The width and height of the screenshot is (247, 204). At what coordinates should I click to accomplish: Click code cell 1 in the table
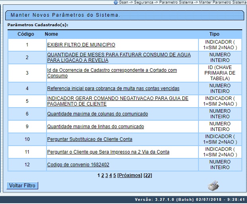[27, 45]
